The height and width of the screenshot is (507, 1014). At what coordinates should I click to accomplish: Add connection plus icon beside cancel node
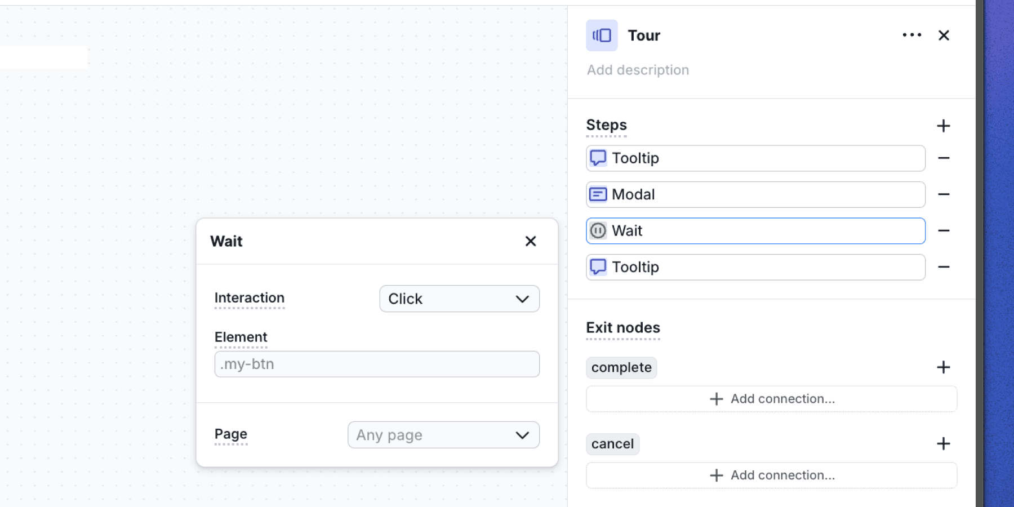943,444
